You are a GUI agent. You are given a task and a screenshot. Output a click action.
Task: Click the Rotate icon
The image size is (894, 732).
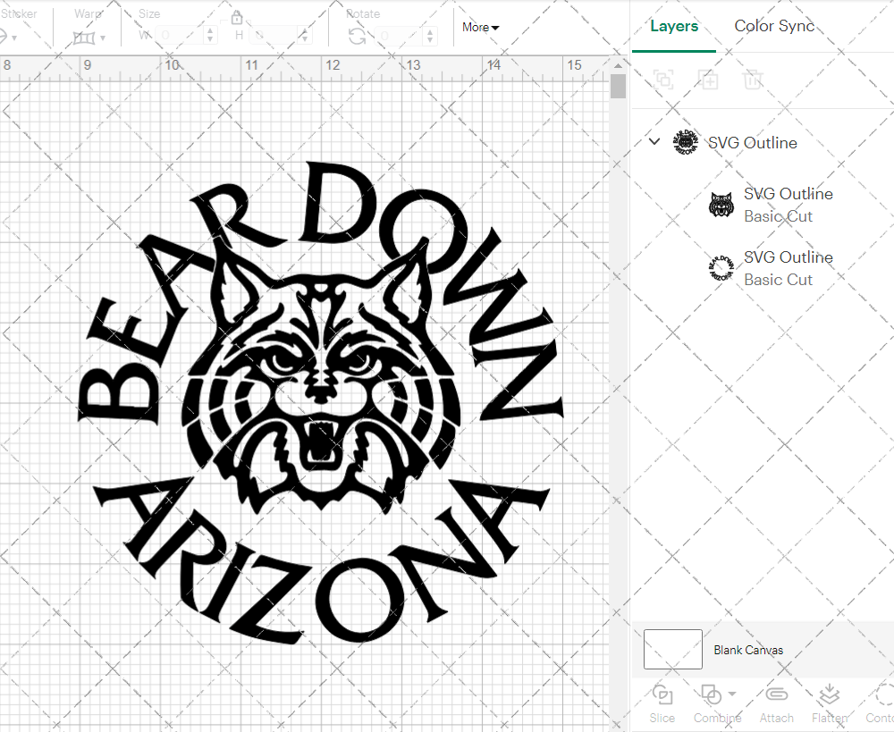click(x=358, y=37)
